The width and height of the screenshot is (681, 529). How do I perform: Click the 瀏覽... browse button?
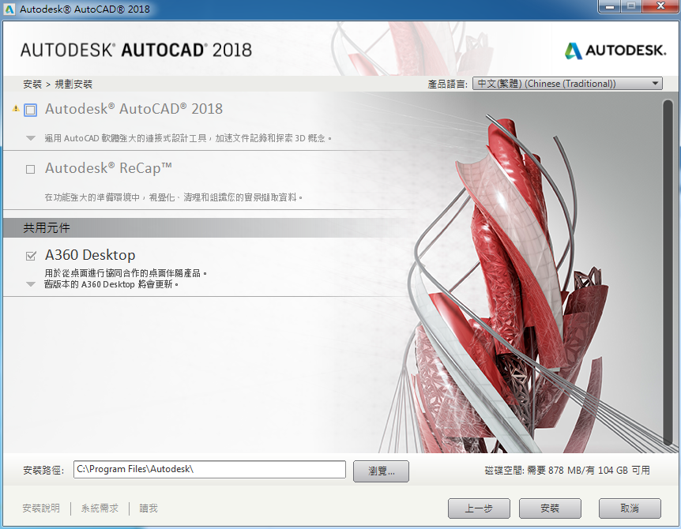click(381, 471)
